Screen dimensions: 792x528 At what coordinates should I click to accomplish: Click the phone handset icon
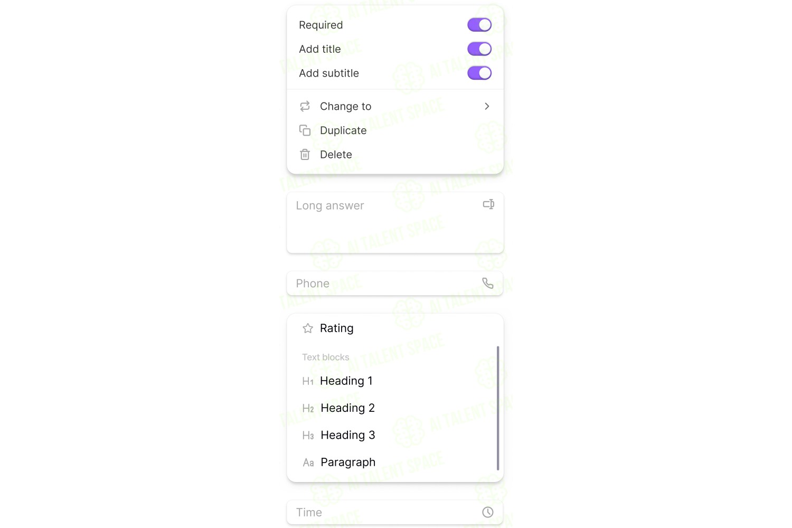[488, 284]
